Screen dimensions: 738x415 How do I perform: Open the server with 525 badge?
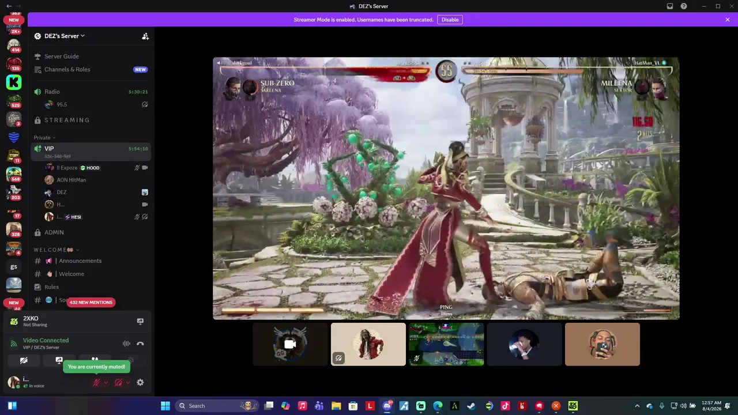click(x=14, y=101)
